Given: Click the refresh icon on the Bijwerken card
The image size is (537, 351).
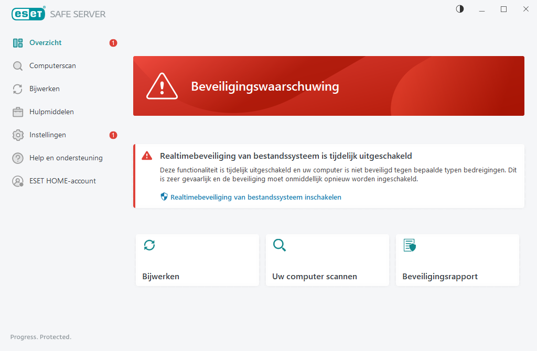Looking at the screenshot, I should [149, 245].
